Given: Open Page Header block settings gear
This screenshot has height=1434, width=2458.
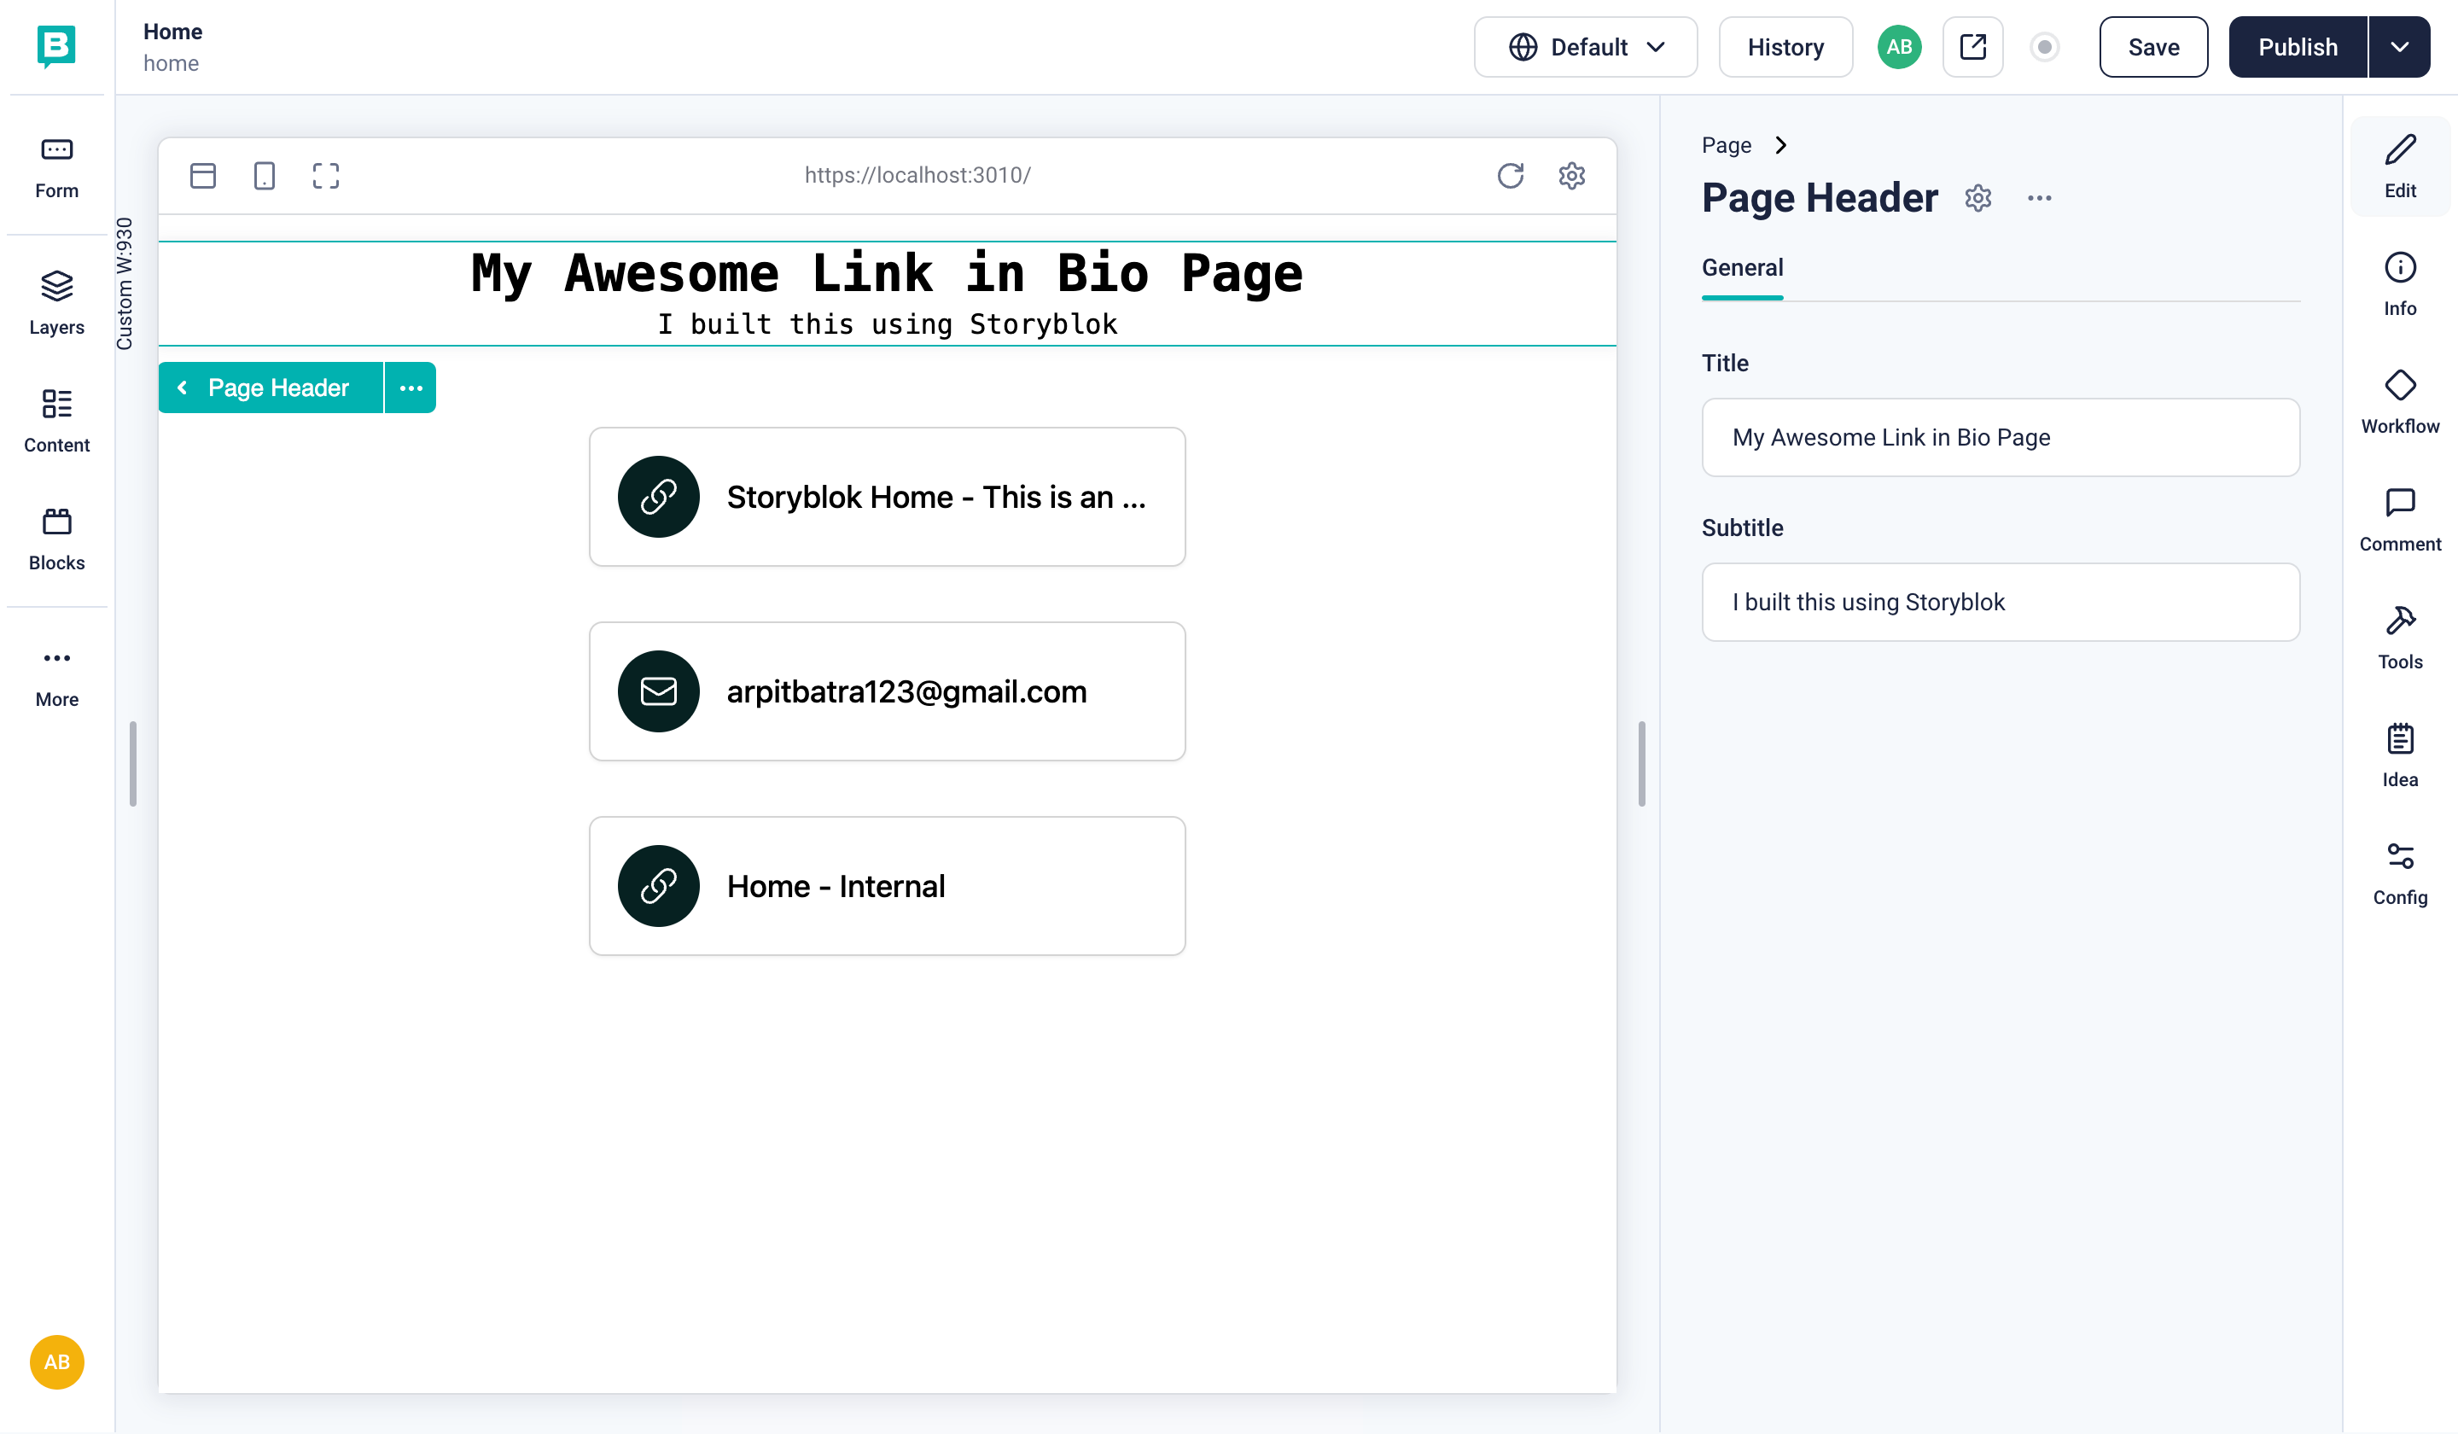Looking at the screenshot, I should point(1978,198).
